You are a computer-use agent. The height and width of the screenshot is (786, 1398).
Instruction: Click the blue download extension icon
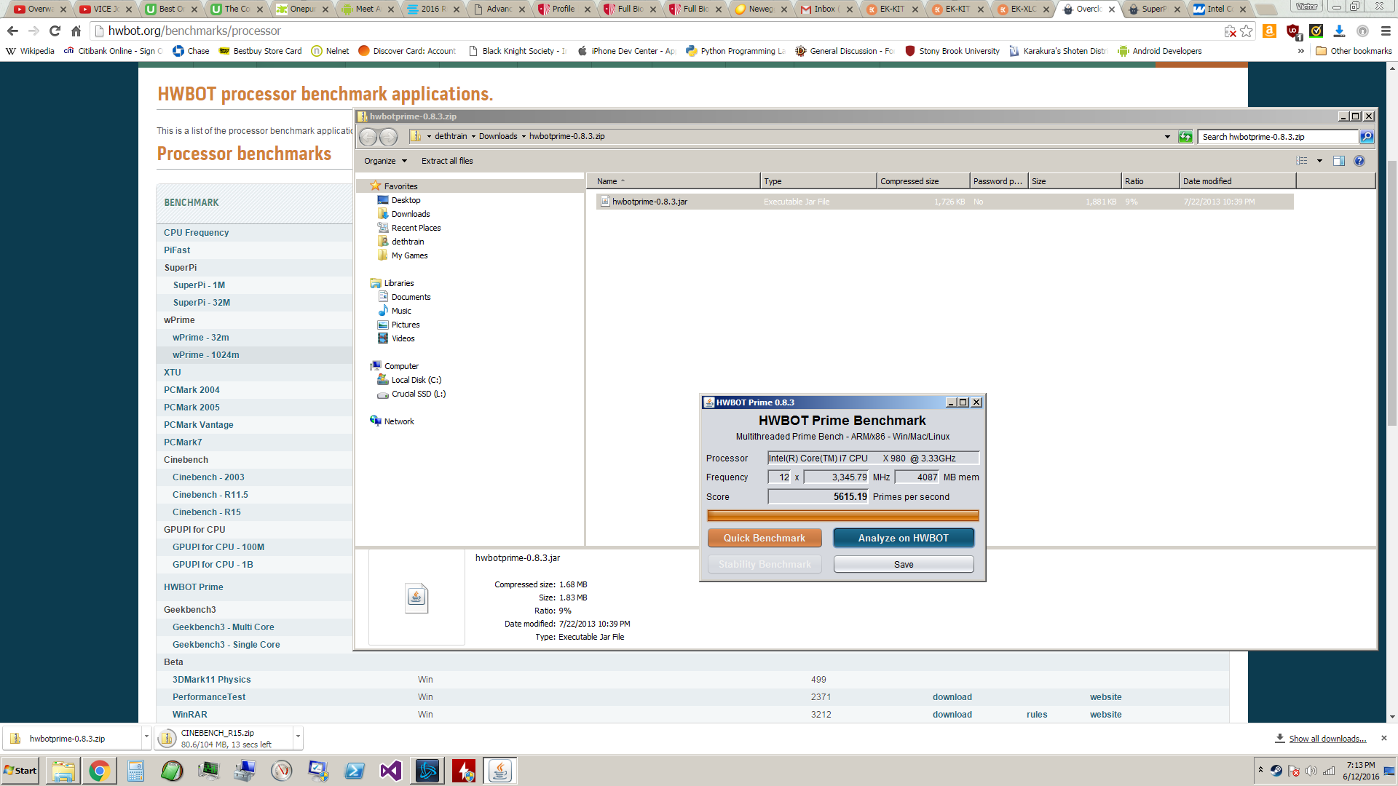pyautogui.click(x=1339, y=31)
